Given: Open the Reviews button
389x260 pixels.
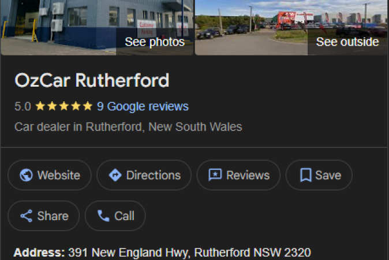Looking at the screenshot, I should coord(238,175).
